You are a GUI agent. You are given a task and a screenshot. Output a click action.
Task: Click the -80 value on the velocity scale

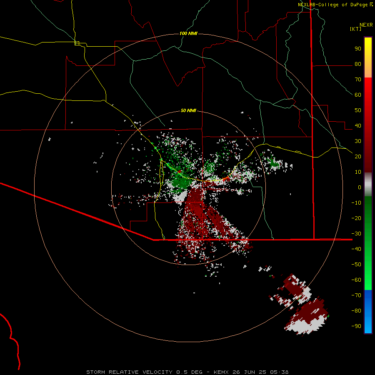[x=356, y=311]
